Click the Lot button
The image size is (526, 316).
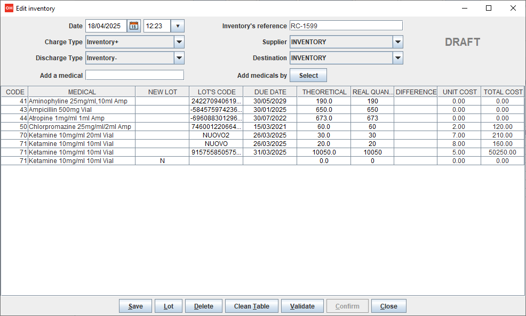pos(168,306)
